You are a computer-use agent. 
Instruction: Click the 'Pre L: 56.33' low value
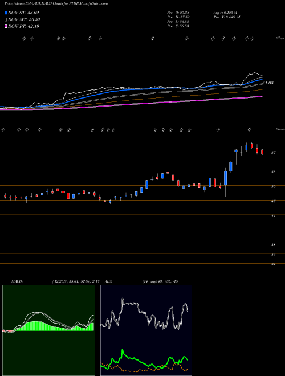tap(178, 22)
